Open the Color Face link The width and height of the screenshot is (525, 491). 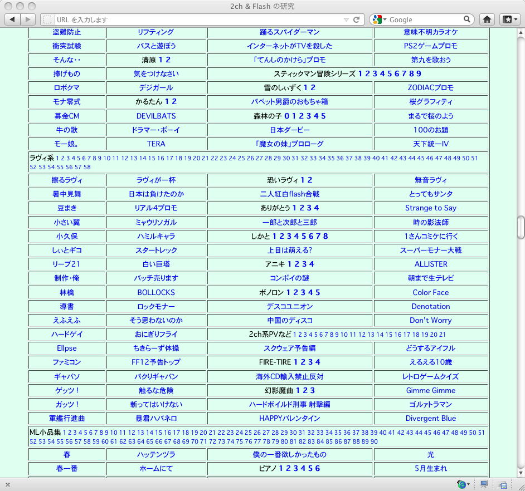tap(431, 292)
